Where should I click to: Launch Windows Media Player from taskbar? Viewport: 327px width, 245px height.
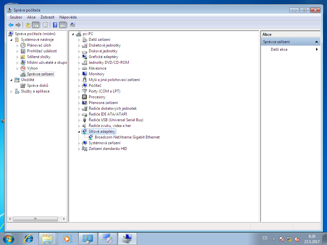(67, 238)
